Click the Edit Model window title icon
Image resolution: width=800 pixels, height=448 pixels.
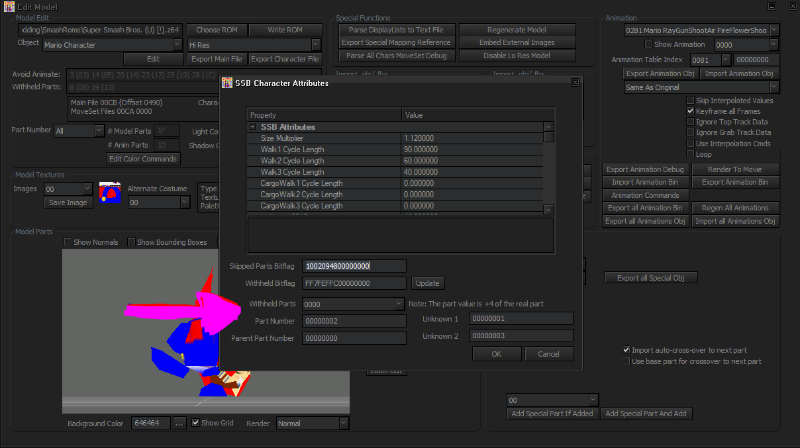(9, 6)
